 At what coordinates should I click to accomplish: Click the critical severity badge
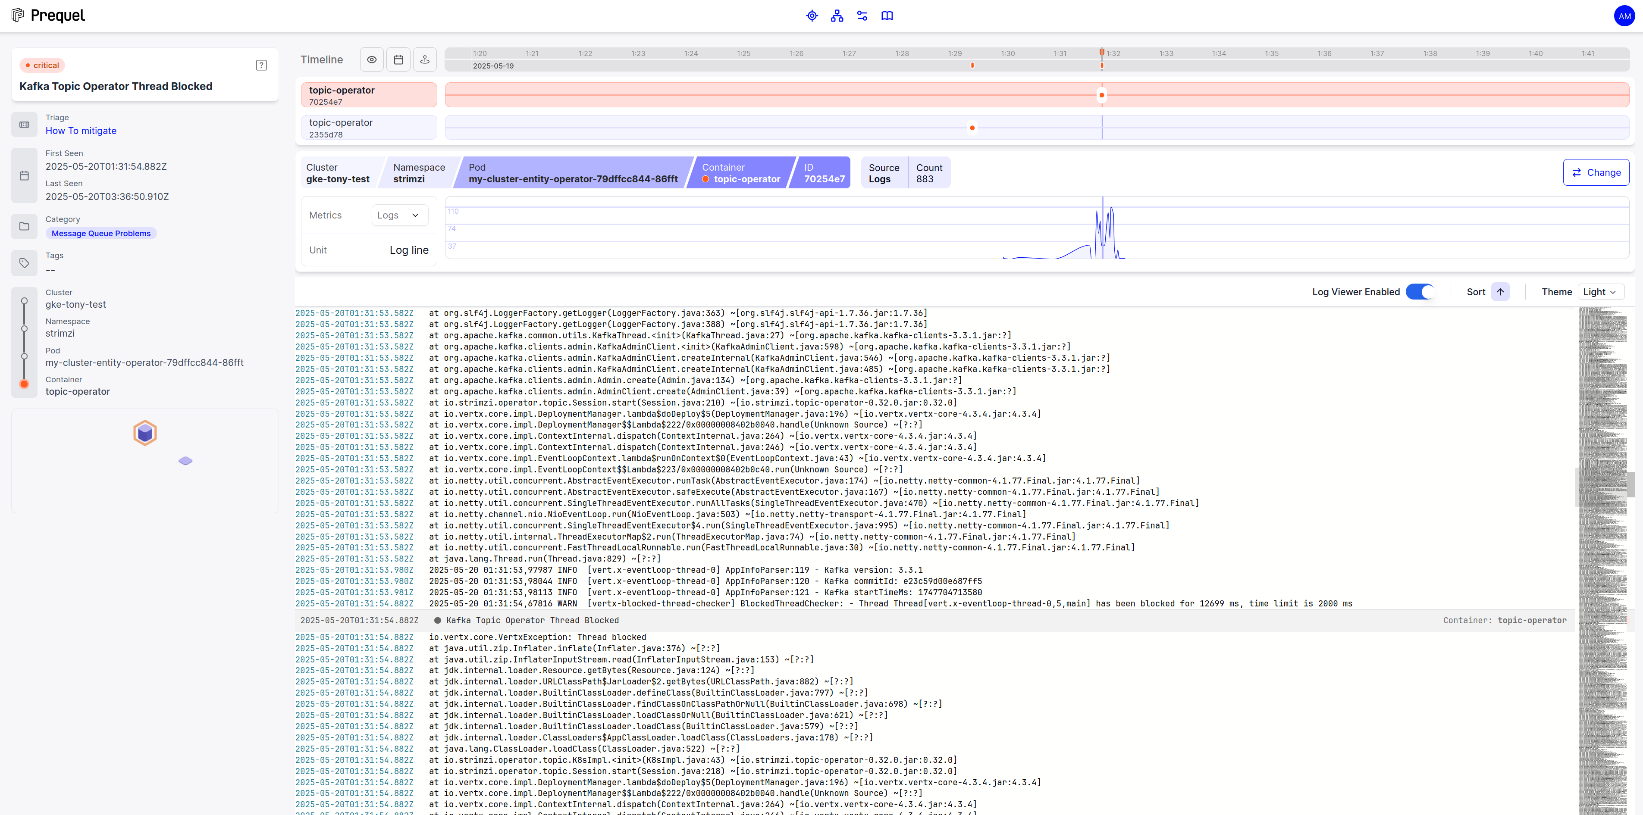(42, 65)
